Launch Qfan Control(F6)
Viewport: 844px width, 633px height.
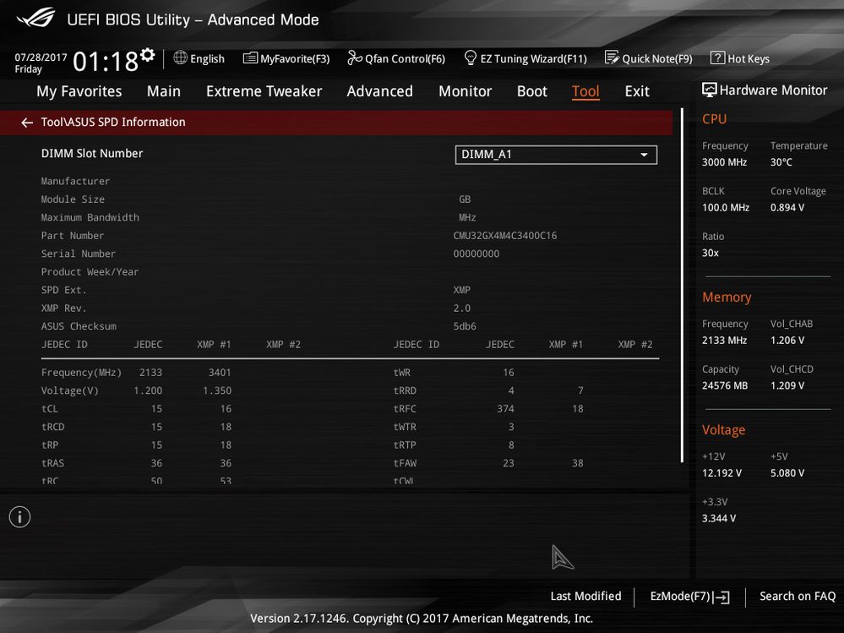[405, 58]
